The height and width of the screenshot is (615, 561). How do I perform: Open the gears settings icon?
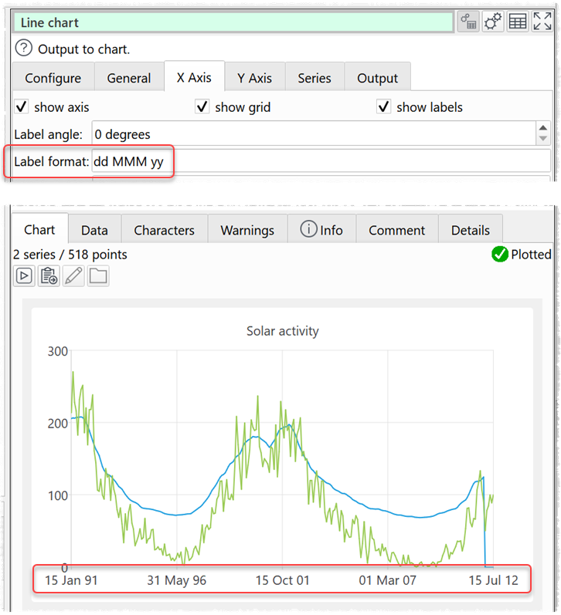coord(493,22)
